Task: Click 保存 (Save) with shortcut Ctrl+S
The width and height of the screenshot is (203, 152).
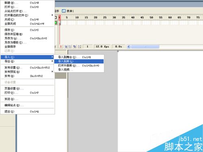Action: 28,30
